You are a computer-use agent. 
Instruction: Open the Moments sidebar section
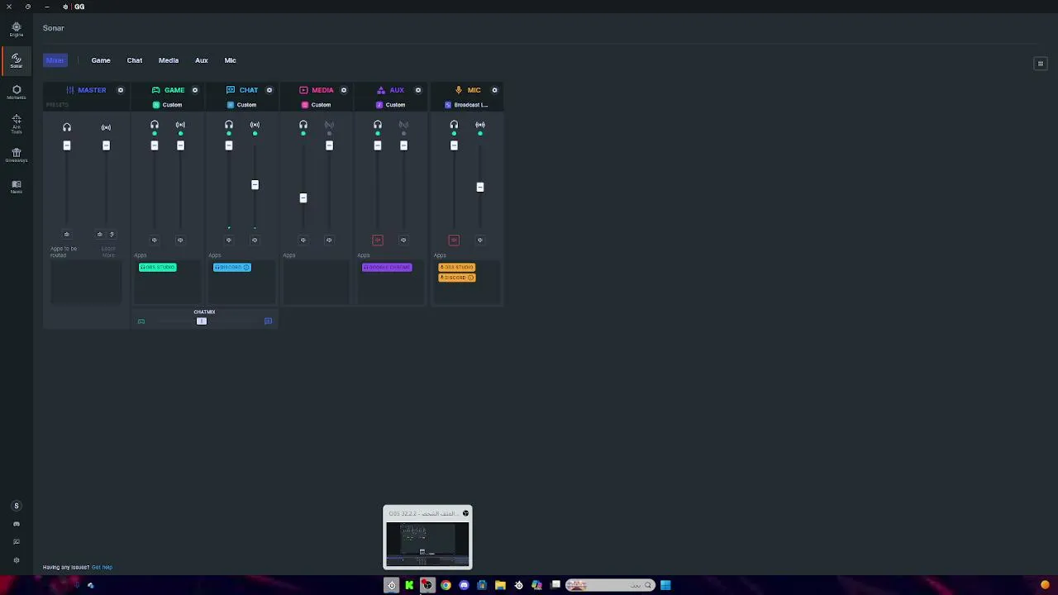16,93
